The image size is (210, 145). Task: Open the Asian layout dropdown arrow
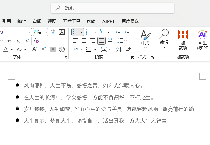(110, 49)
